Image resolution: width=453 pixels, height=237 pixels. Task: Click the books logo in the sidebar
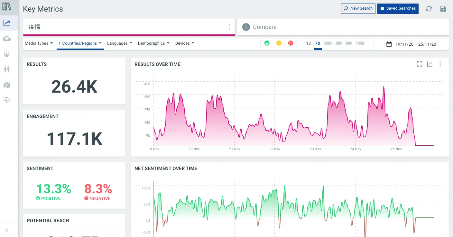tap(7, 6)
